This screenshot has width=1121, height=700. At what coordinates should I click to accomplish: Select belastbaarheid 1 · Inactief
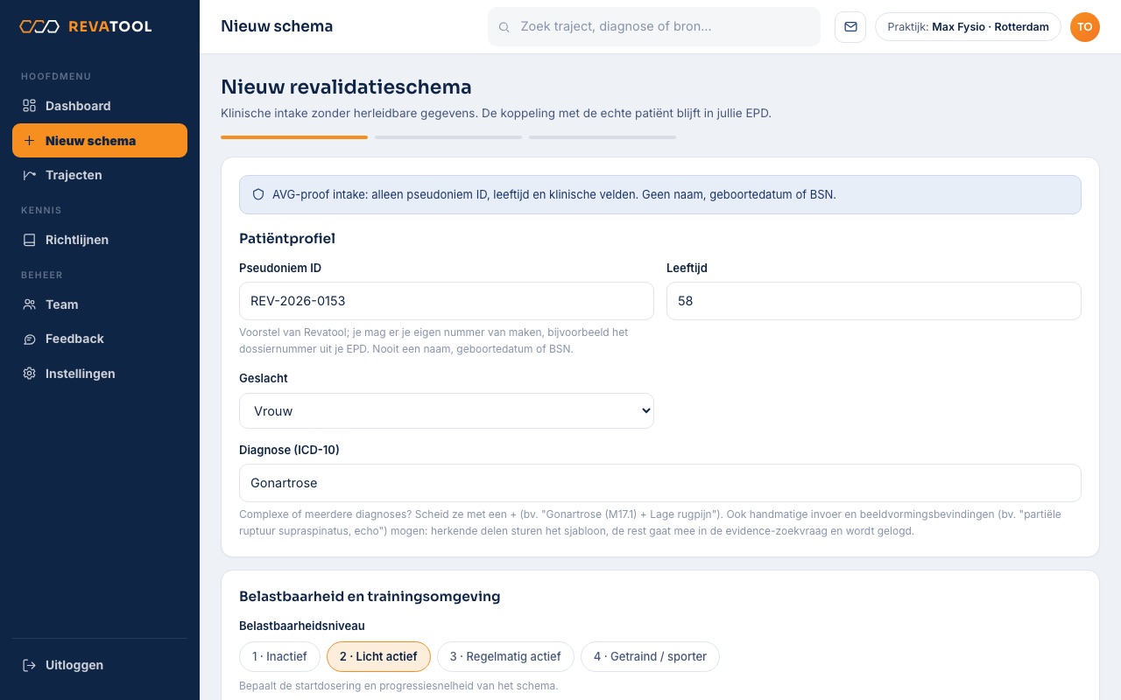pos(279,656)
